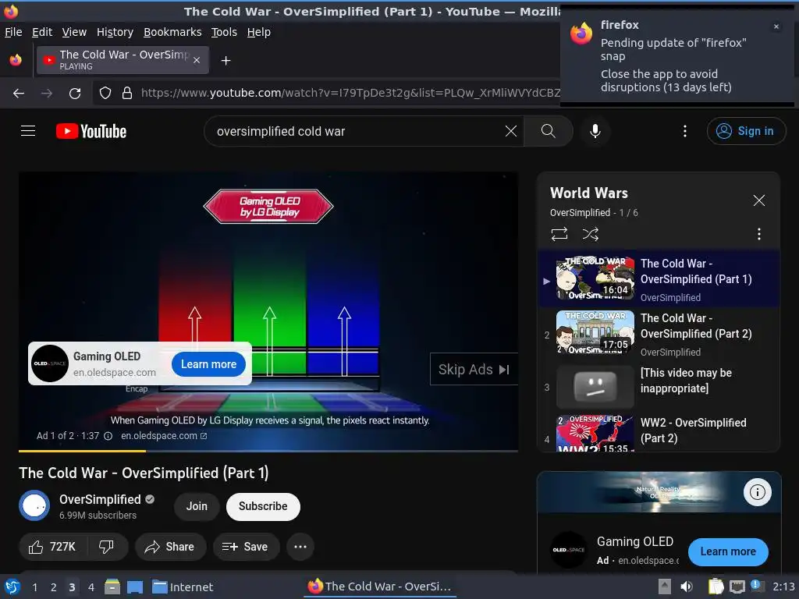
Task: Click the show desktop taskbar icon
Action: (x=134, y=587)
